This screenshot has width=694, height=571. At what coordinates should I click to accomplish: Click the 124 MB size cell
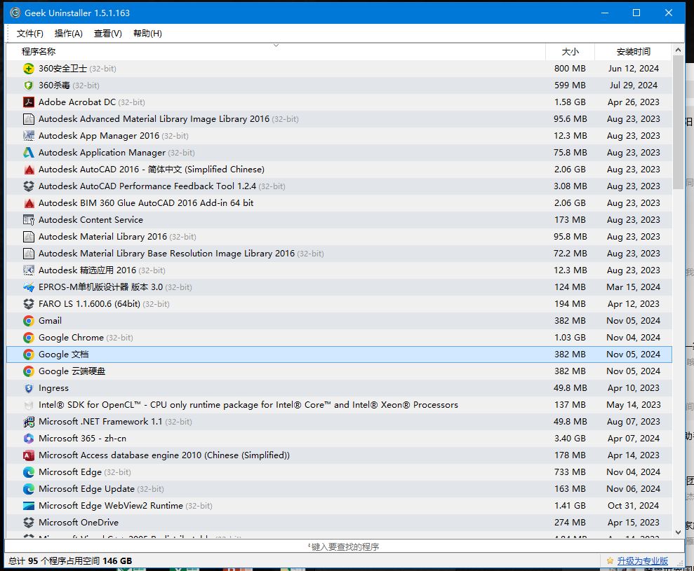point(570,287)
